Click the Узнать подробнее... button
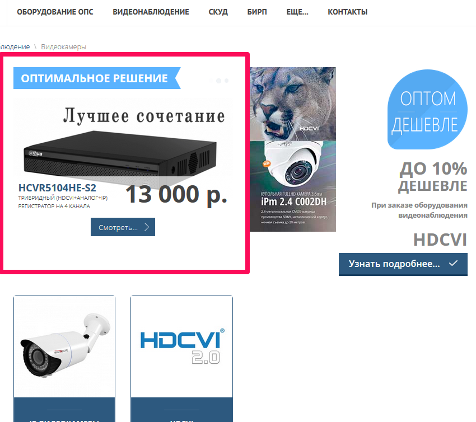476x422 pixels. point(403,264)
